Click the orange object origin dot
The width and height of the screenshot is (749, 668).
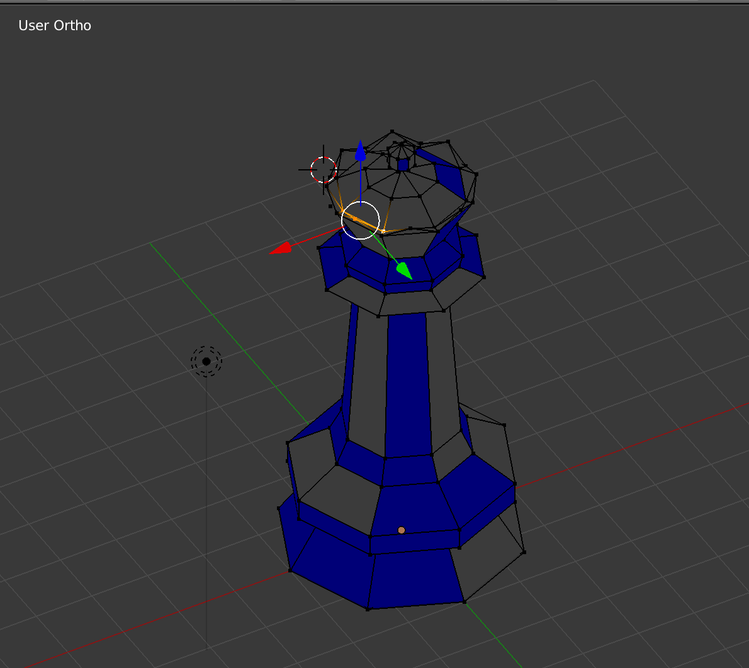[x=400, y=530]
